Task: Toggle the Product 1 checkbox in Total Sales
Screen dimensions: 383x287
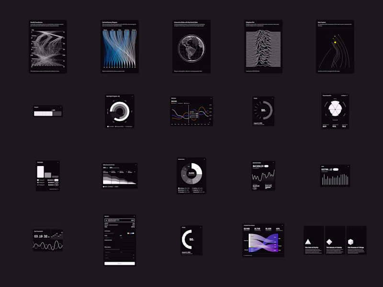Action: click(x=38, y=180)
